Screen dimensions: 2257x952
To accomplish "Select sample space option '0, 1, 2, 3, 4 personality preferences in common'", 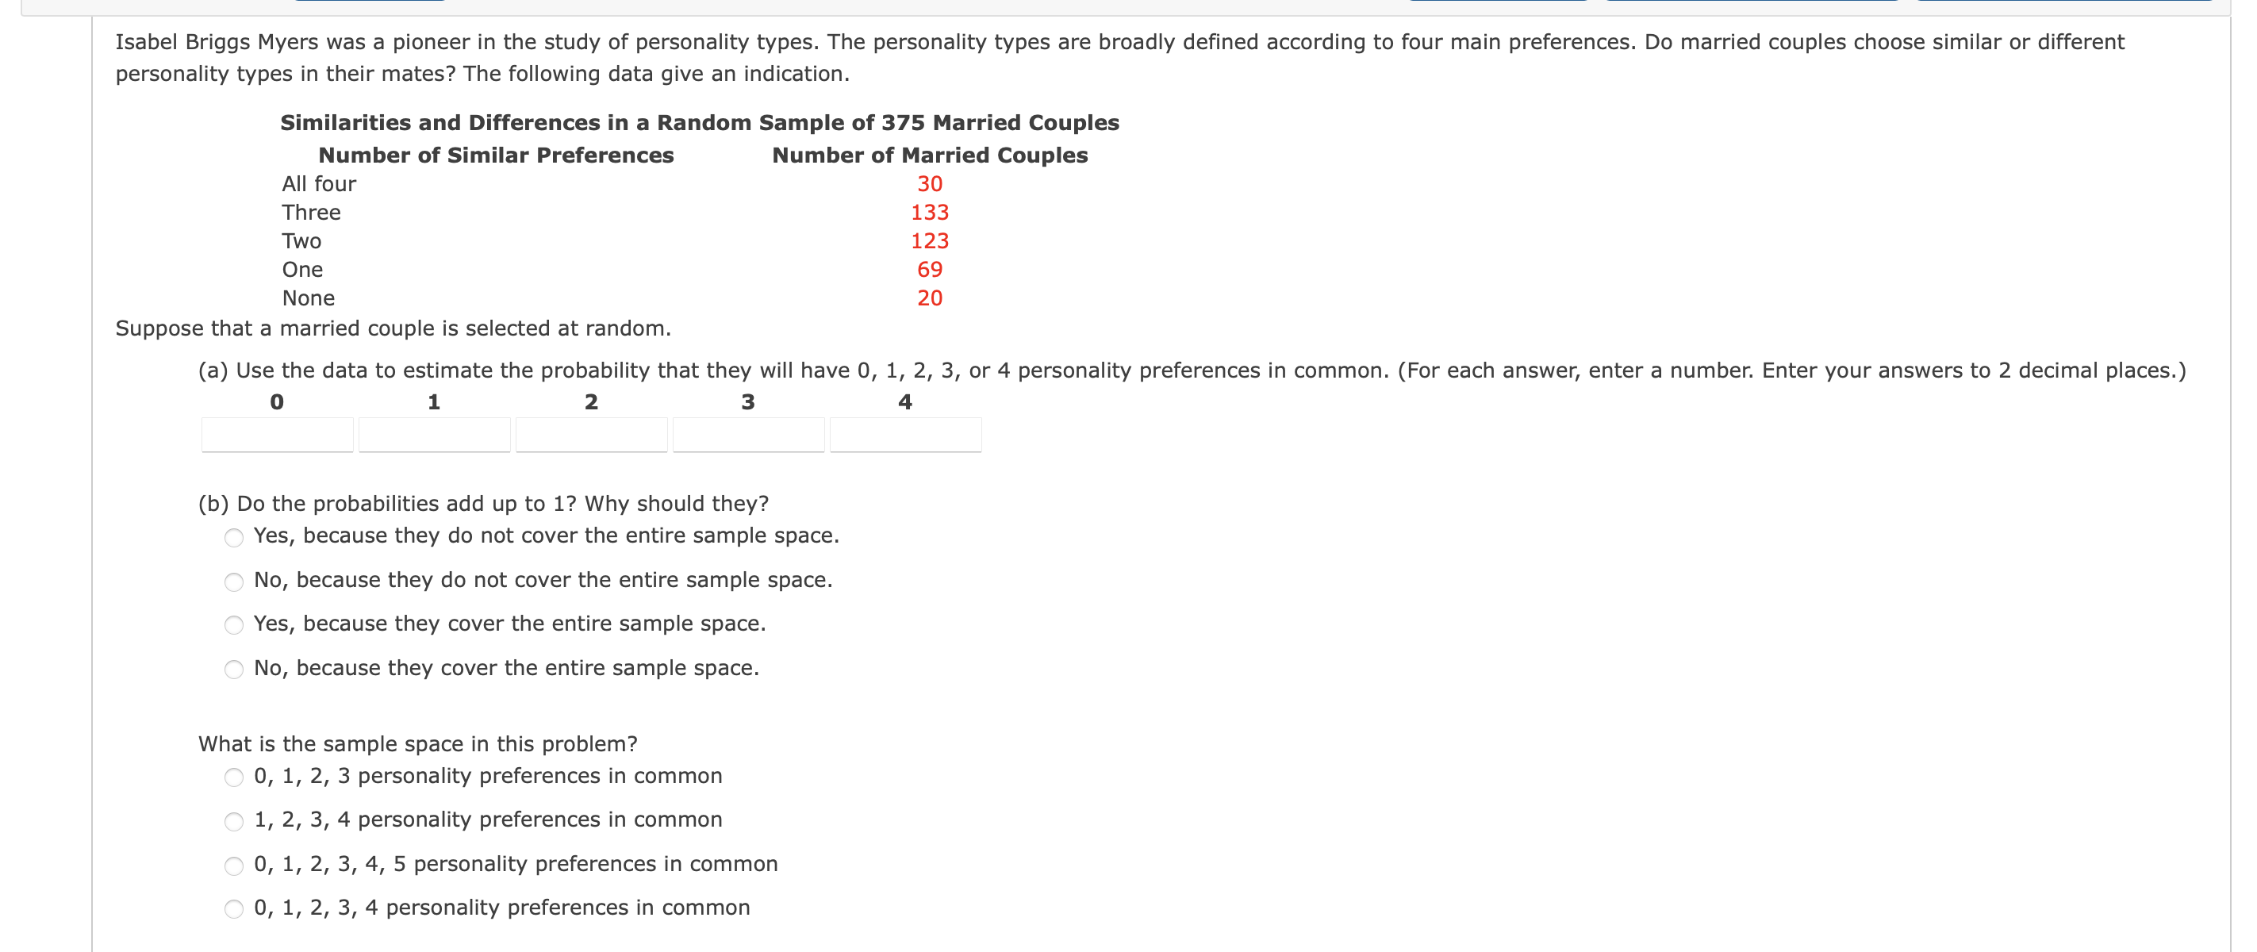I will 234,909.
